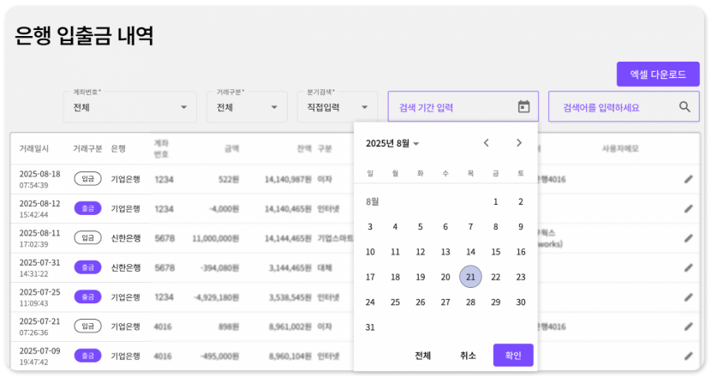Click 사용자메모 column header
Image resolution: width=717 pixels, height=377 pixels.
(620, 149)
